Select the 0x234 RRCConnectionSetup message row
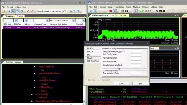Viewport: 187px width, 105px height. coord(44,27)
